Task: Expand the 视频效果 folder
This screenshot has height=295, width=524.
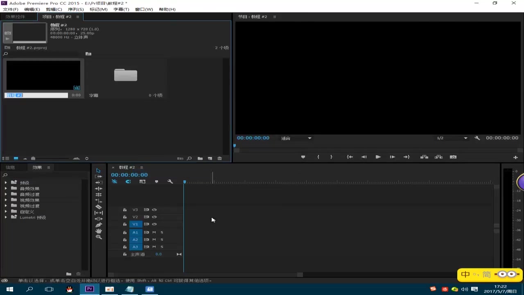Action: tap(6, 200)
